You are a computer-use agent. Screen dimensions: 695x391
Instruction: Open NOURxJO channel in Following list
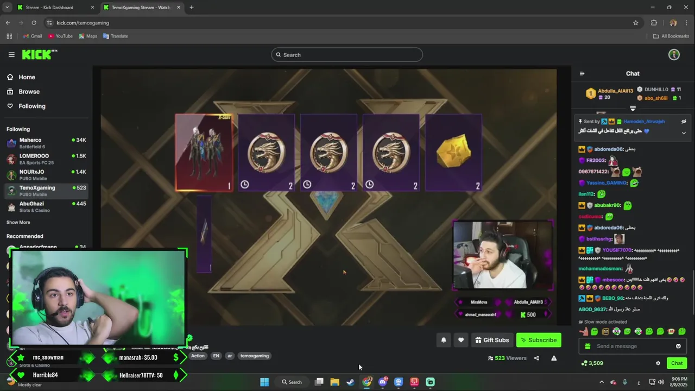[46, 175]
